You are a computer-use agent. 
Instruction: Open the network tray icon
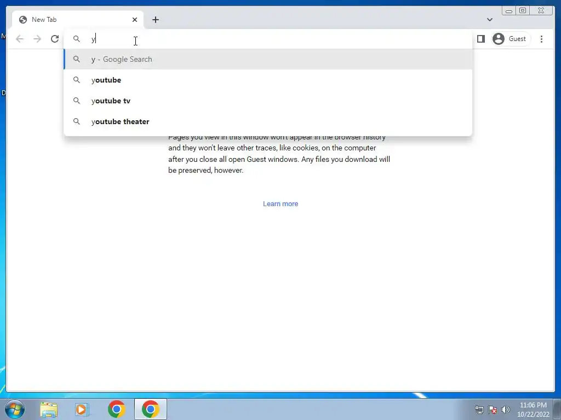click(479, 410)
